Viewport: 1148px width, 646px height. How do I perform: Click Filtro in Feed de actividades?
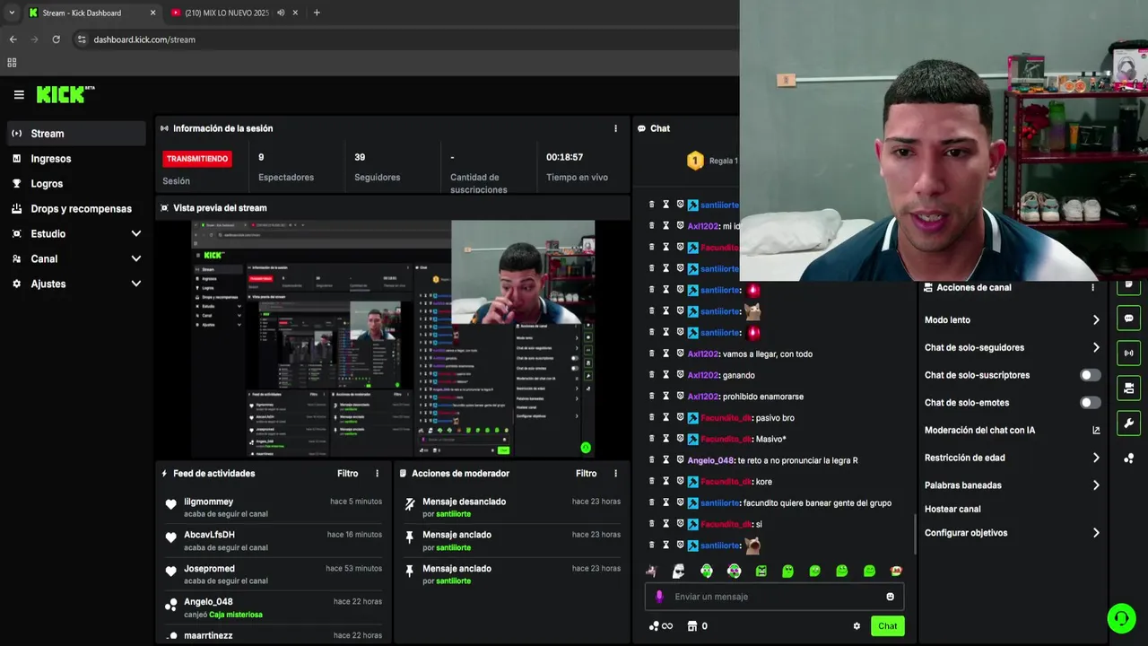click(x=348, y=474)
